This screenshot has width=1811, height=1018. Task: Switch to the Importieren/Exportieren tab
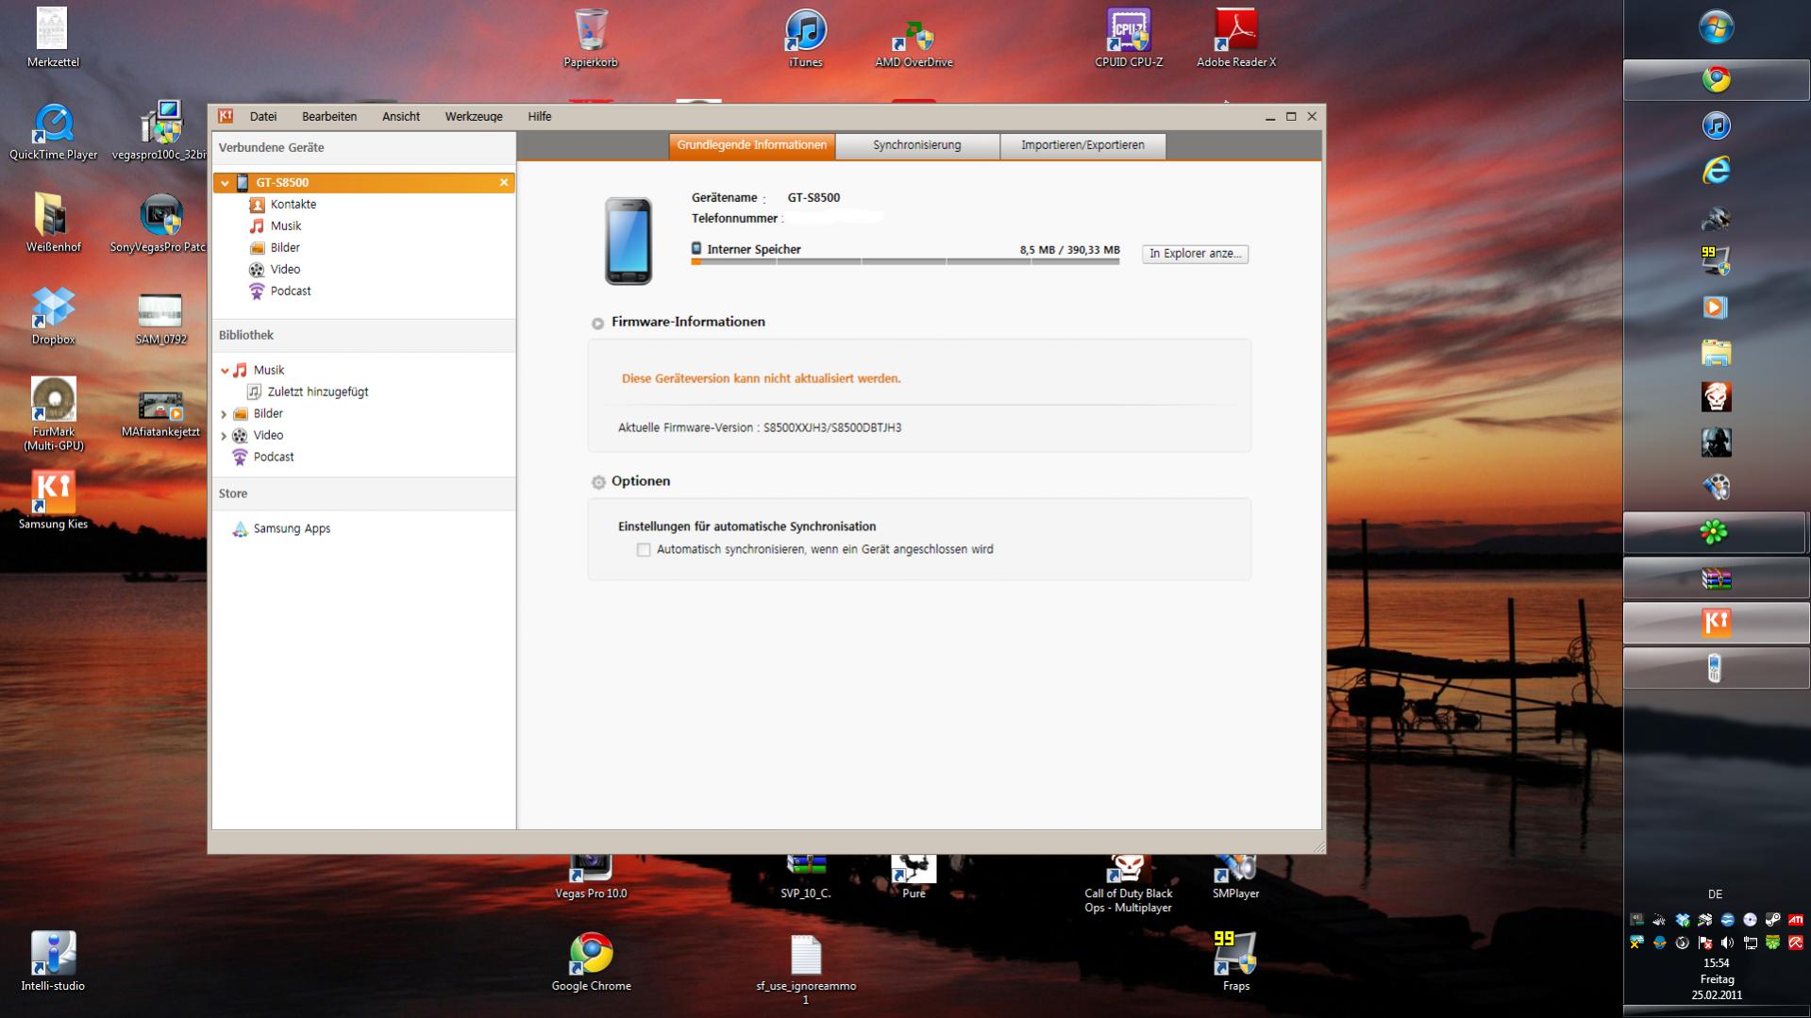[1082, 145]
